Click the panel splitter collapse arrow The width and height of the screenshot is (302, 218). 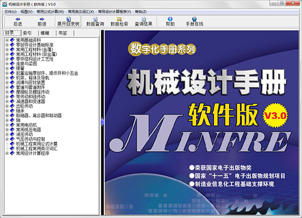pyautogui.click(x=102, y=120)
